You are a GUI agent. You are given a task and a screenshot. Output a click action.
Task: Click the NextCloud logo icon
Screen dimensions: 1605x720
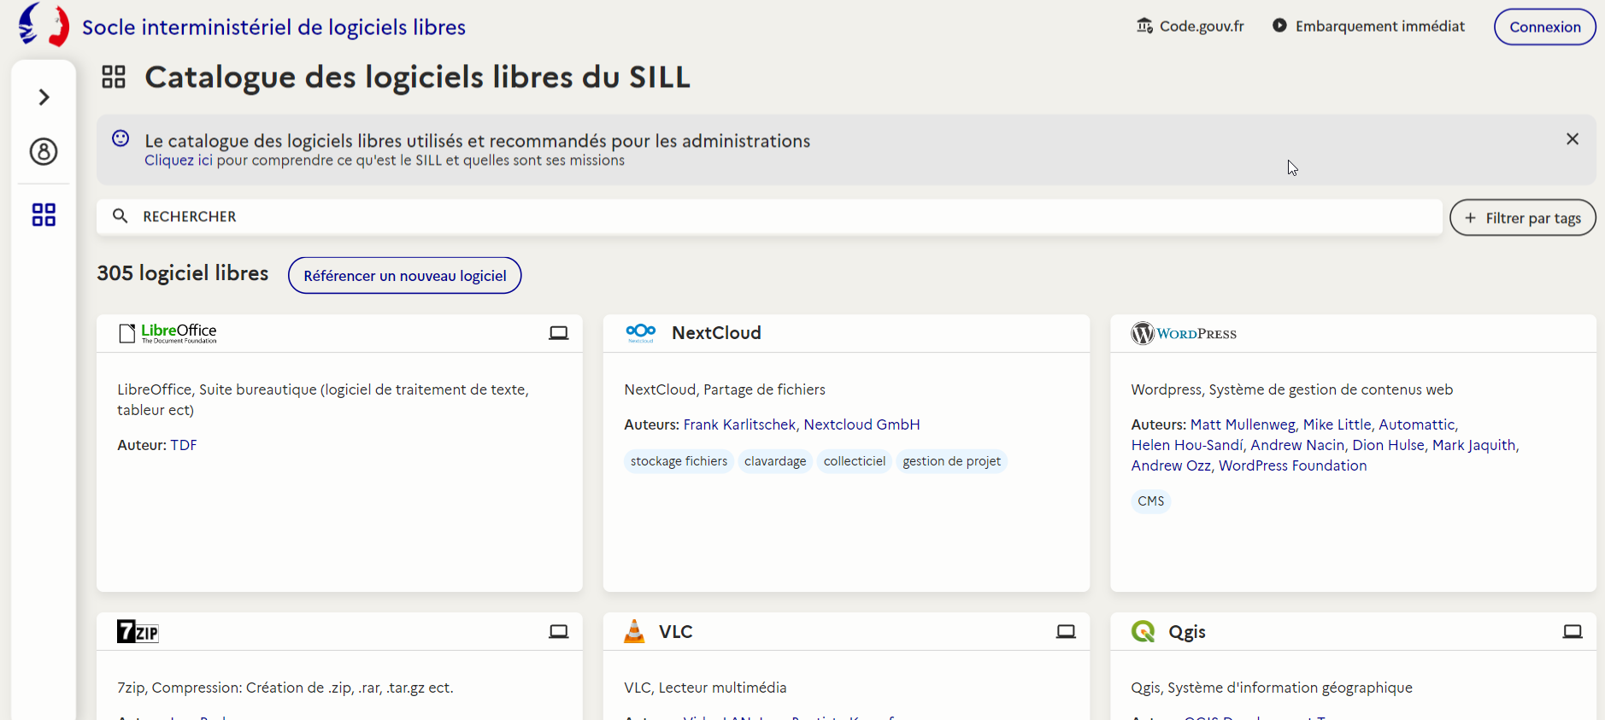(640, 333)
